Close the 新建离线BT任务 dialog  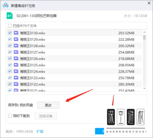click(x=149, y=3)
